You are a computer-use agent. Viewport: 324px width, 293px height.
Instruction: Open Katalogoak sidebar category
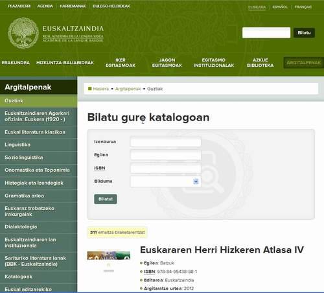38,277
